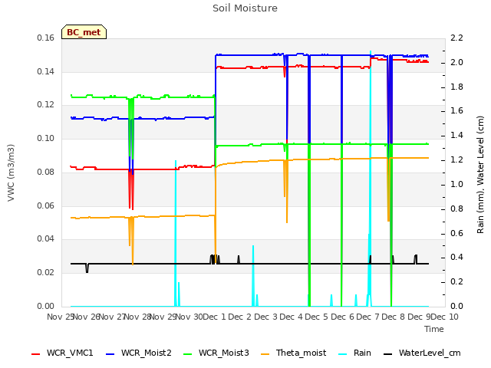This screenshot has width=491, height=368.
Task: Click the Soil Moisture chart title
Action: coord(245,8)
